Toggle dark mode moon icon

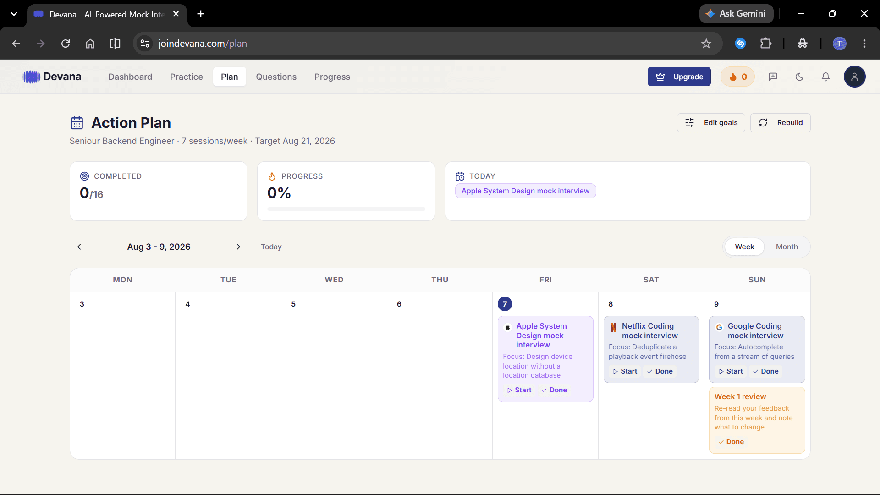[799, 77]
